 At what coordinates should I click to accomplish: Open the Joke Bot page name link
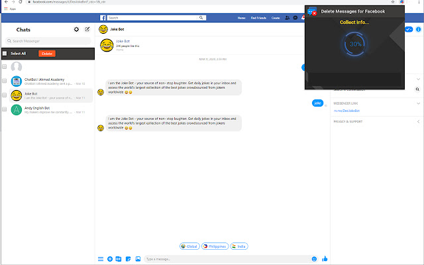[123, 41]
